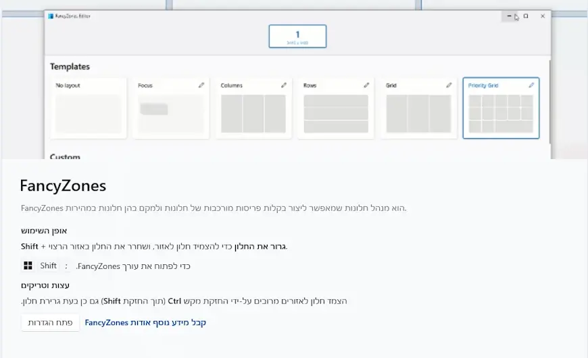
Task: Maximize the FancyZones Editor window
Action: pos(526,16)
